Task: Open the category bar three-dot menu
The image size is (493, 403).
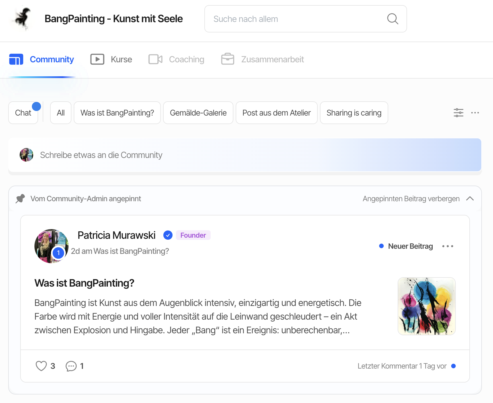Action: (475, 113)
